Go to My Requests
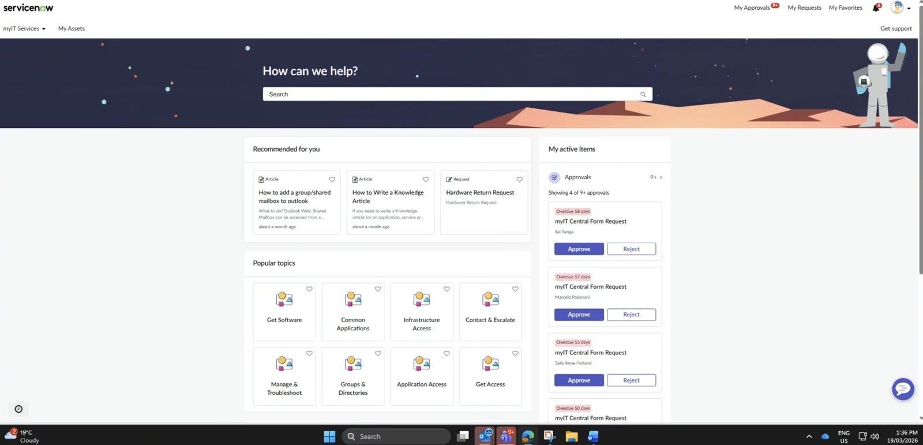The image size is (923, 445). (804, 8)
